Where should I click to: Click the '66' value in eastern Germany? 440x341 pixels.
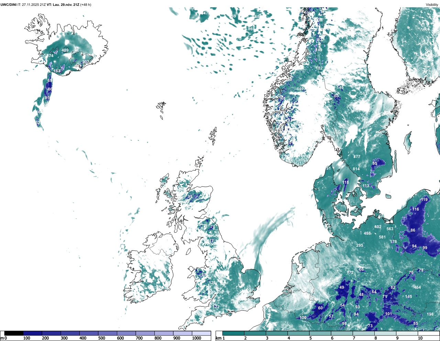click(x=361, y=269)
